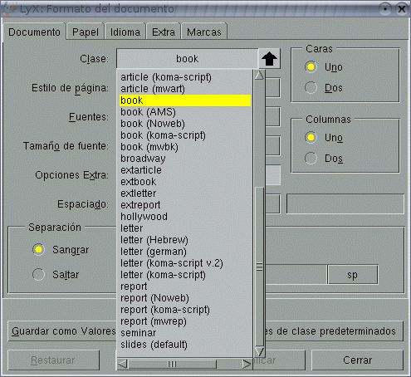Viewport: 411px width, 377px height.
Task: Select the extarticle class
Action: (185, 170)
